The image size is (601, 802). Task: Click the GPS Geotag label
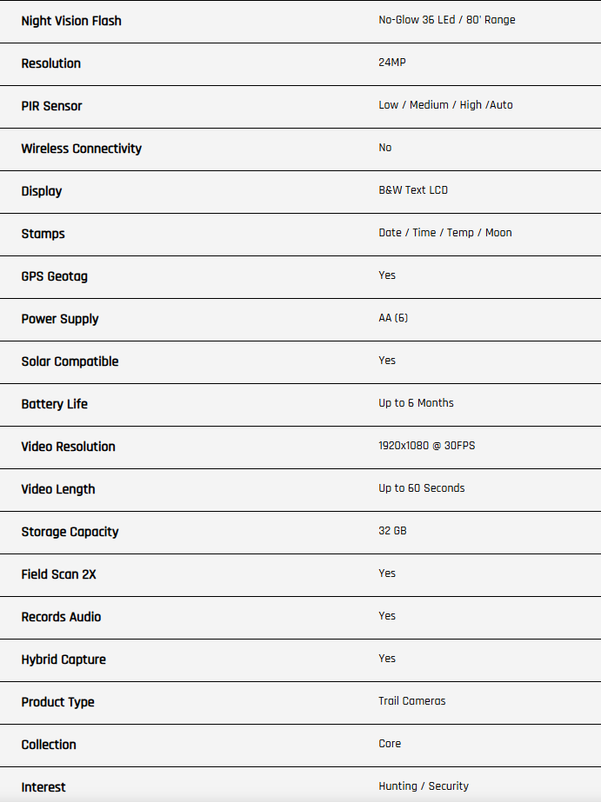[55, 276]
